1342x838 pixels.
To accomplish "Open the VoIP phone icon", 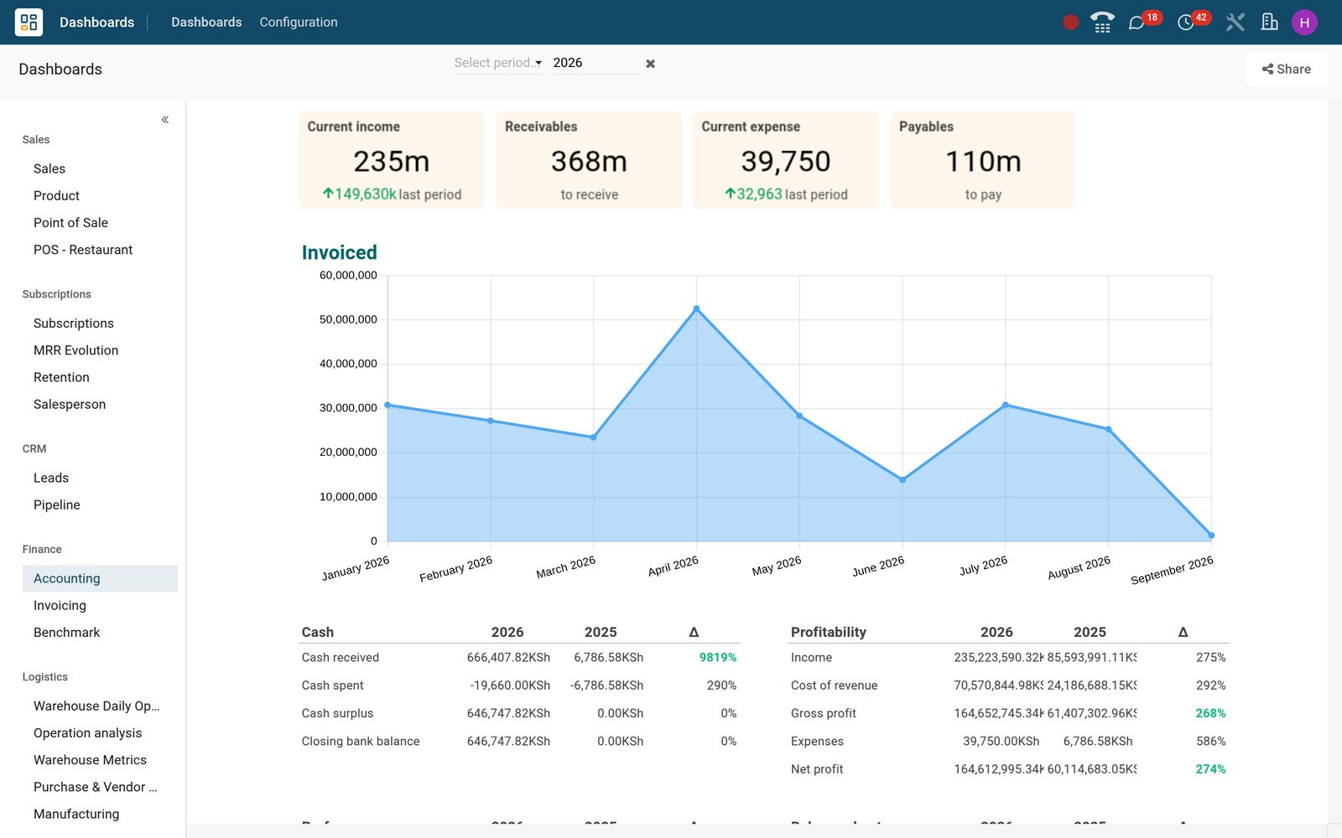I will point(1102,23).
